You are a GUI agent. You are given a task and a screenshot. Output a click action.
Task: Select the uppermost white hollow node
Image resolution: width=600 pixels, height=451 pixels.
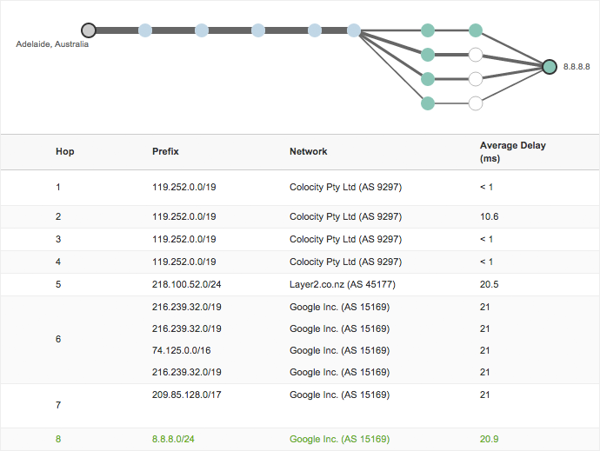[475, 55]
